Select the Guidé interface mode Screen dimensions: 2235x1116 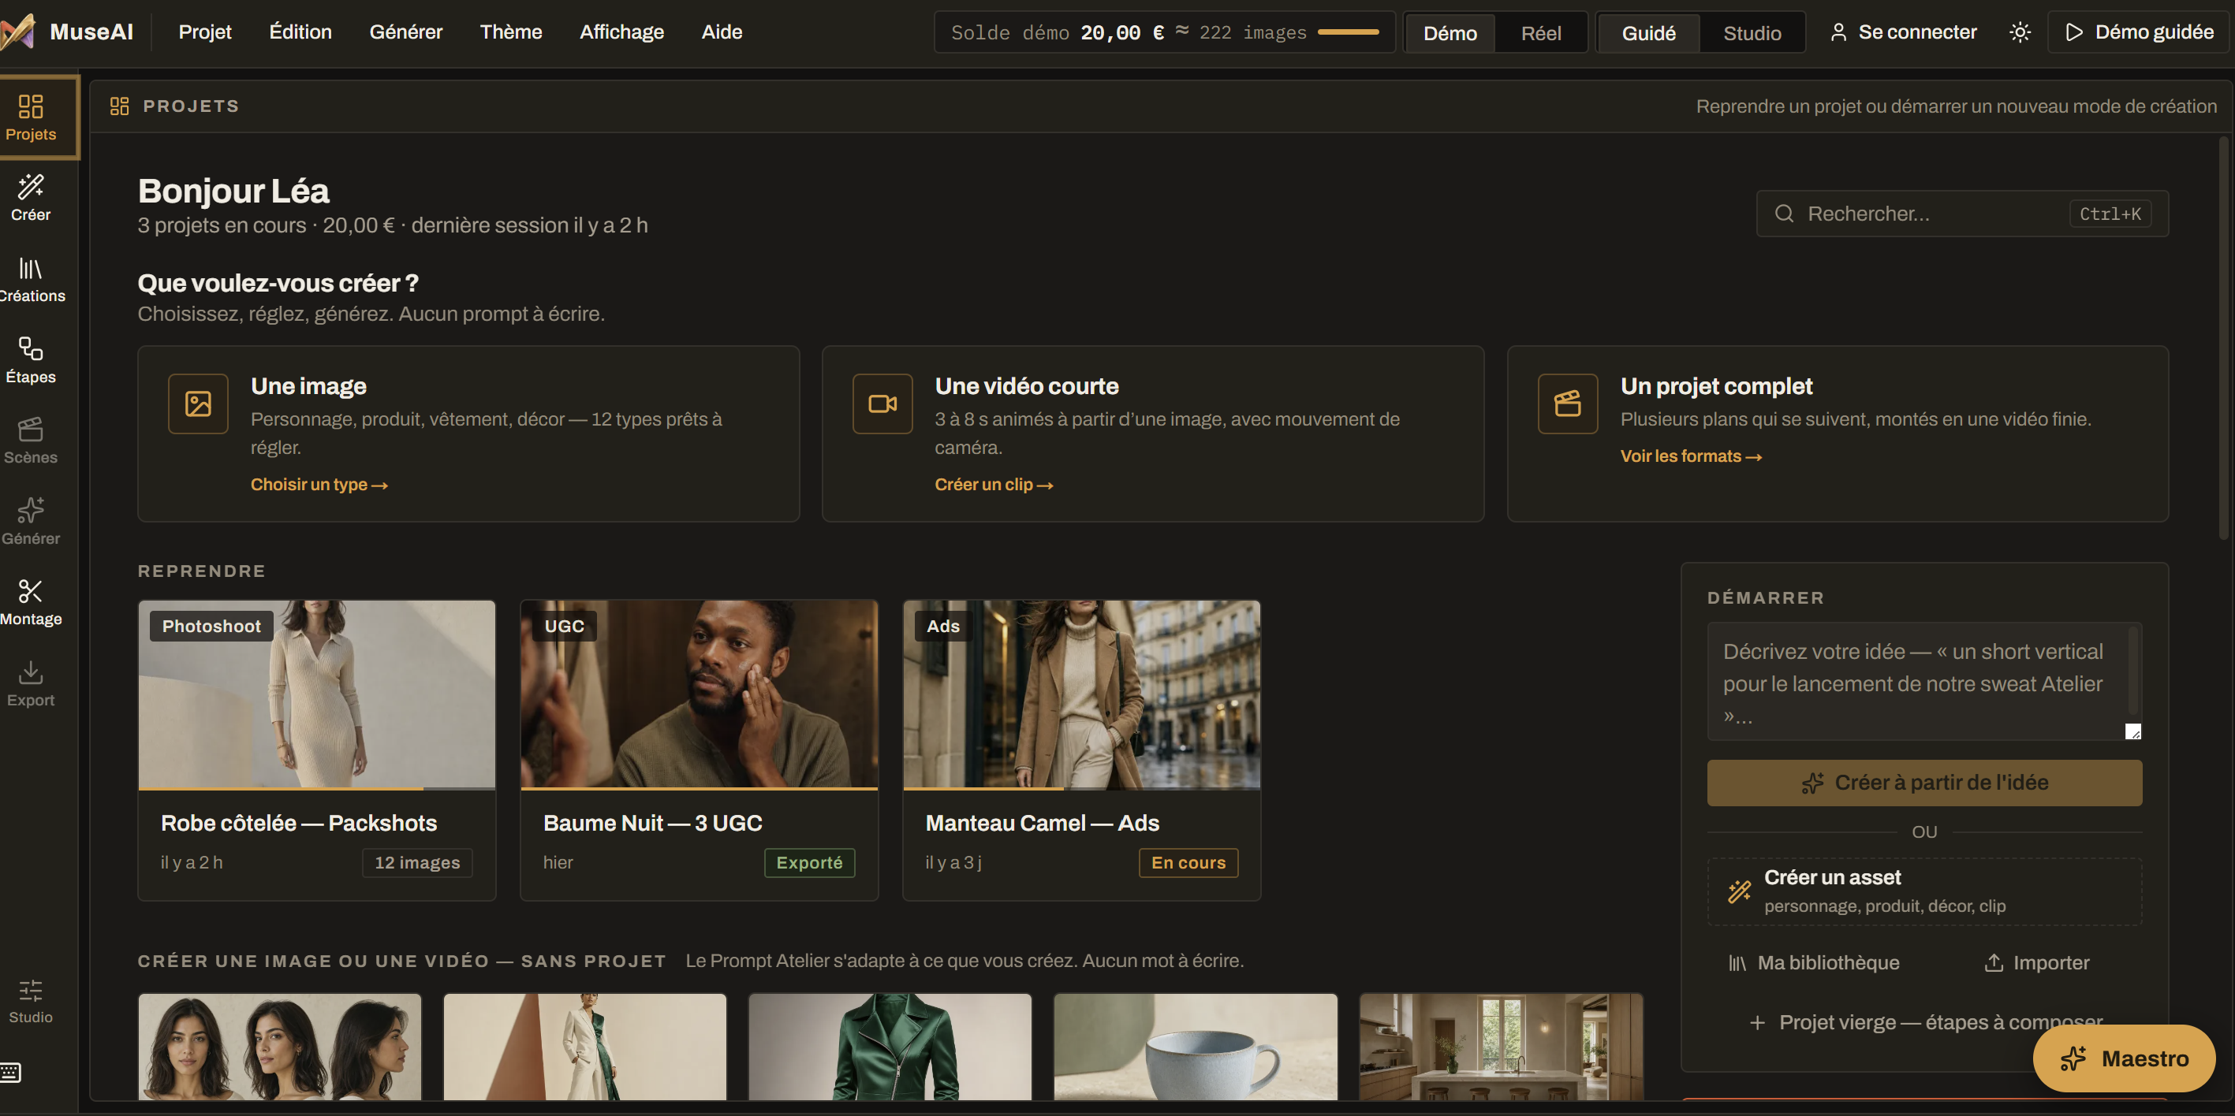1648,33
